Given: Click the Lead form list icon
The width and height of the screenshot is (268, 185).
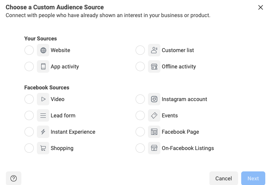Looking at the screenshot, I should click(x=43, y=115).
